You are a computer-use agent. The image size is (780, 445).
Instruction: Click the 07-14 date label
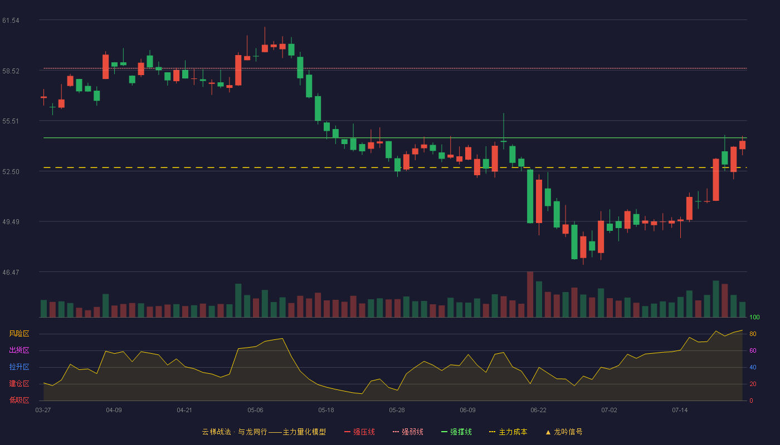(680, 410)
